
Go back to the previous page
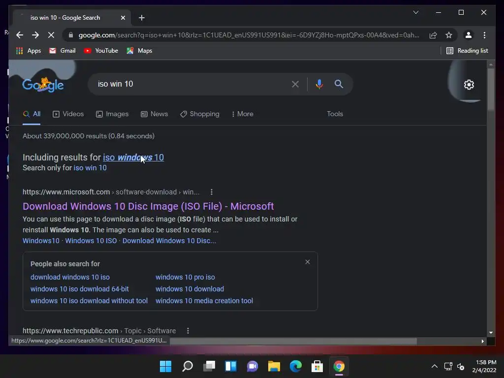tap(20, 35)
